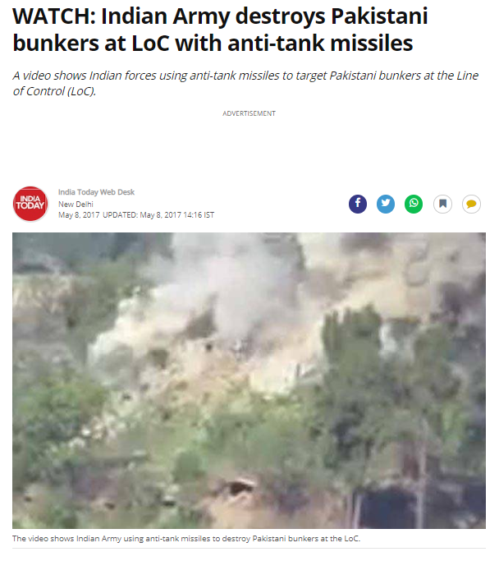Open India Today Web Desk author page
499x561 pixels.
pos(97,192)
